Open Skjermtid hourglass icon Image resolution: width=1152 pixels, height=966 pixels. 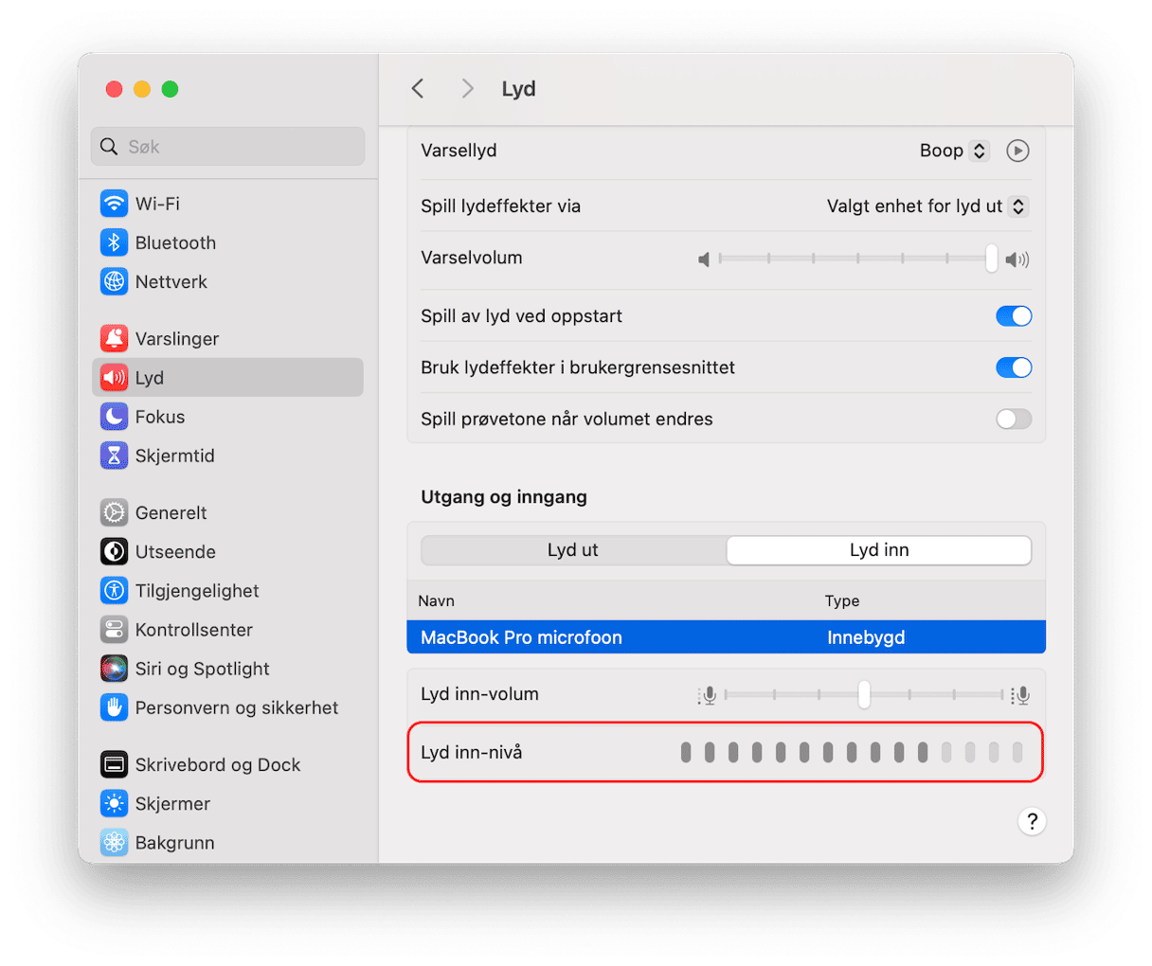click(x=114, y=456)
